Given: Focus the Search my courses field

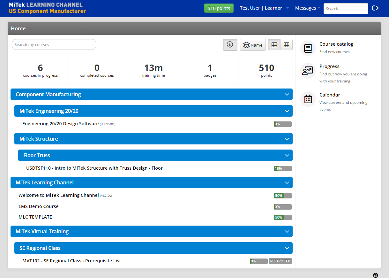Looking at the screenshot, I should (54, 44).
